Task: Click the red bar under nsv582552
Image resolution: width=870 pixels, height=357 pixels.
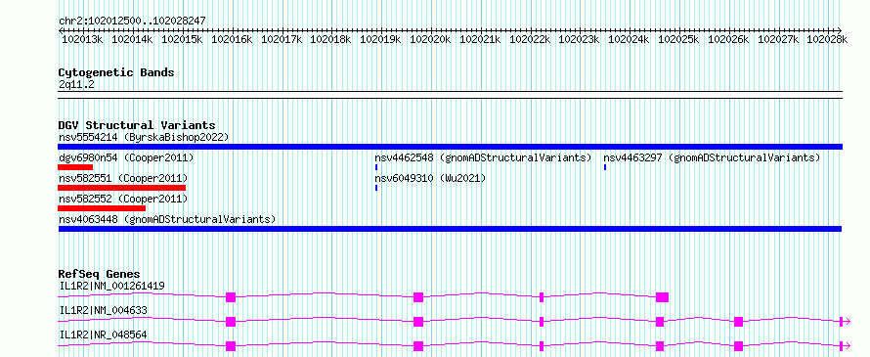Action: pyautogui.click(x=102, y=208)
